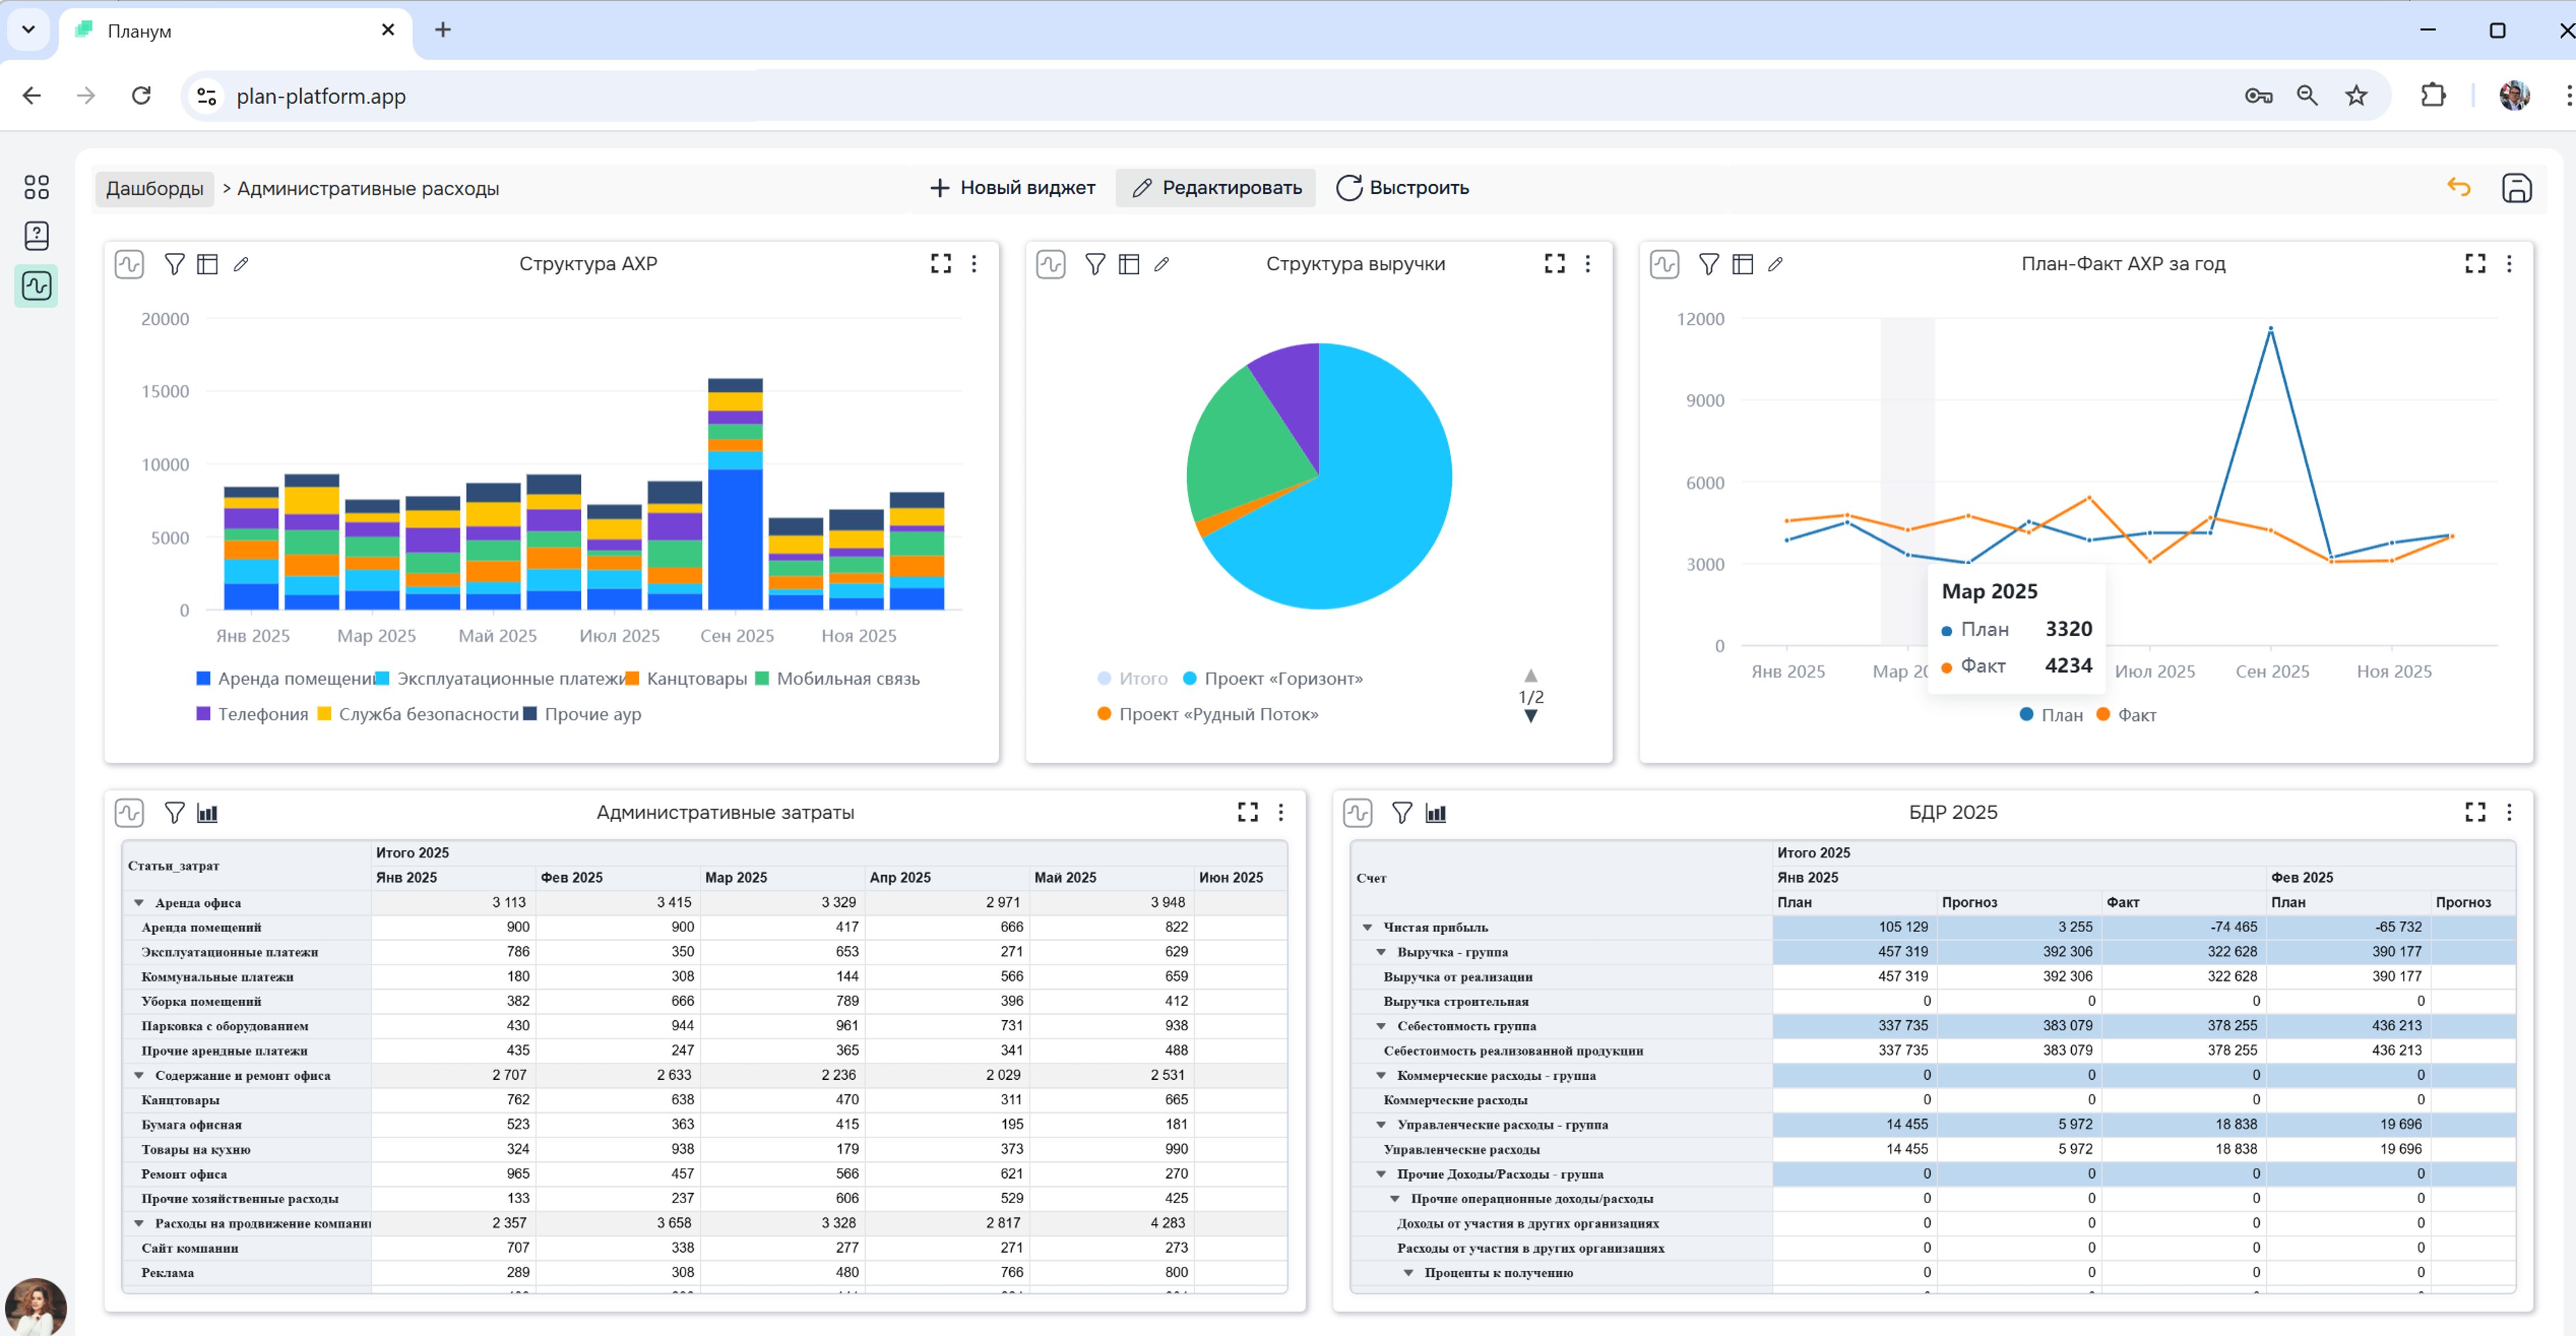Switch Административные затраты widget to chart view
Image resolution: width=2576 pixels, height=1336 pixels.
click(207, 812)
